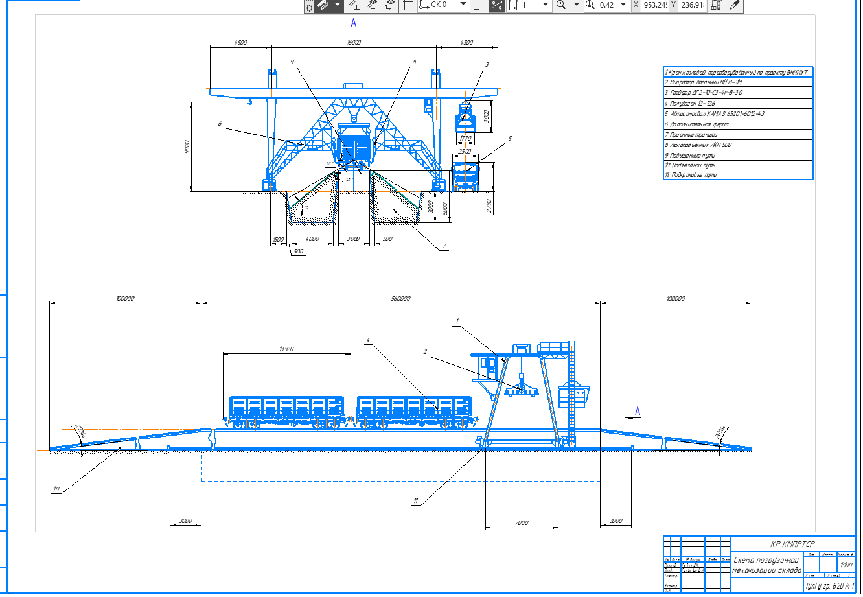This screenshot has width=863, height=597.
Task: Select legend row '9 Повышенные пути'
Action: [738, 155]
